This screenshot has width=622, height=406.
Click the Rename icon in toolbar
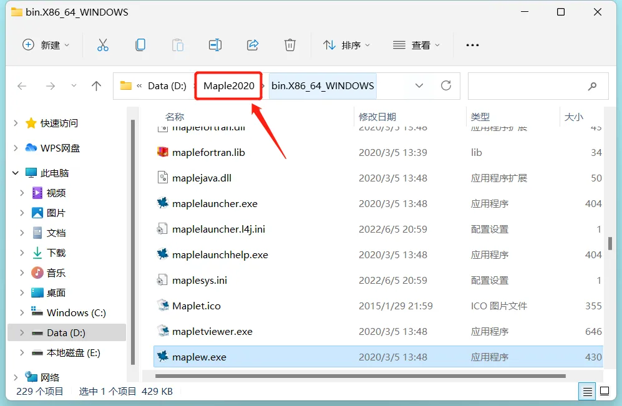pyautogui.click(x=215, y=45)
